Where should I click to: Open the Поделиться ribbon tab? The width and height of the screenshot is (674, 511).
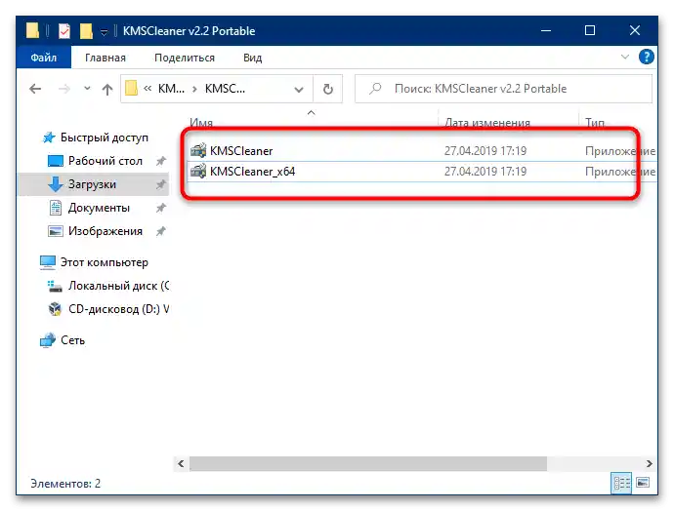(x=185, y=58)
